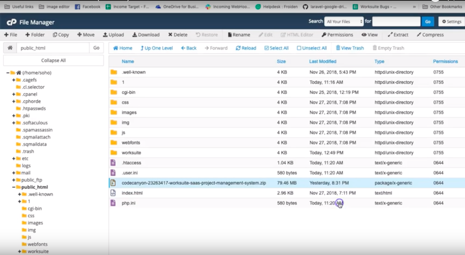This screenshot has height=255, width=465.
Task: Open the All Your Files search dropdown
Action: pyautogui.click(x=344, y=22)
